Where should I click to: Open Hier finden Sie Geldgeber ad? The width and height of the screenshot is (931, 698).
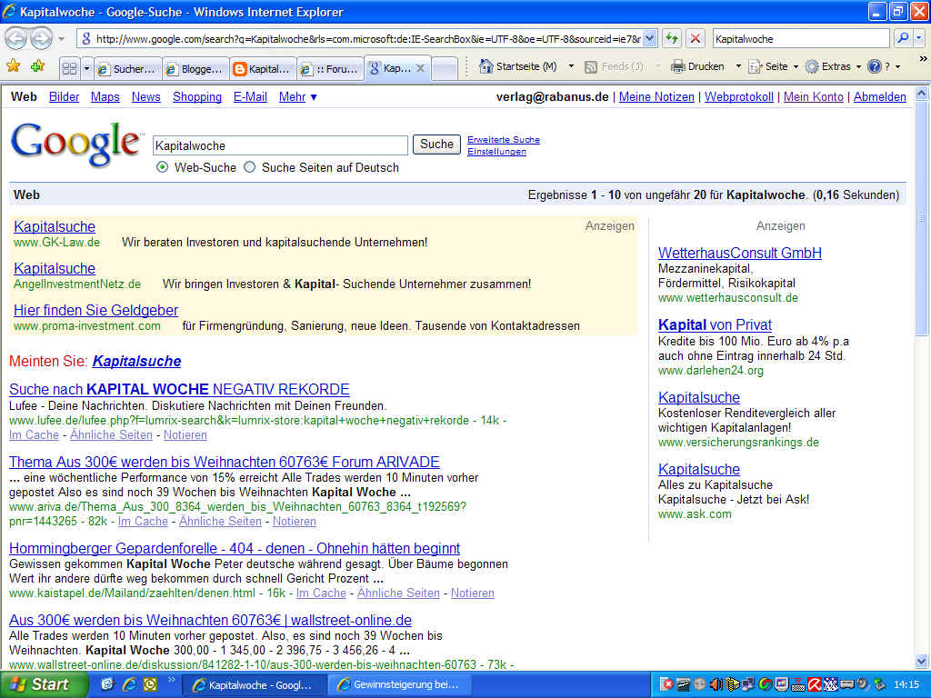pos(95,310)
